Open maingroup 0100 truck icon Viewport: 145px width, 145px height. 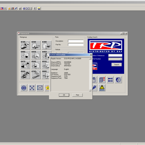(25, 45)
